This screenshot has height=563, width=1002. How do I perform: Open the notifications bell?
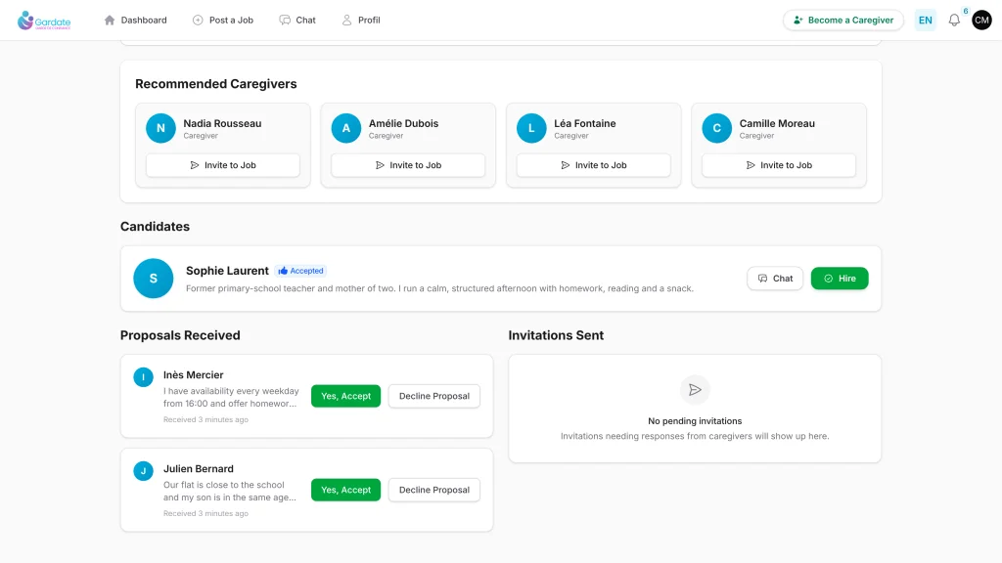[x=954, y=21]
